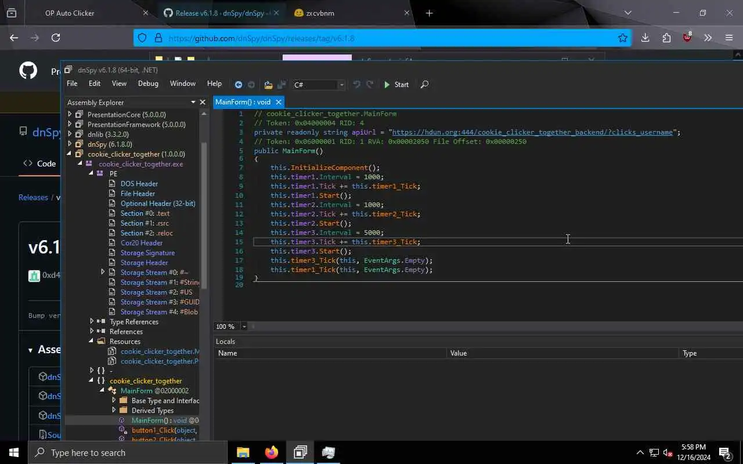Click the save all icon in dnSpy toolbar
The width and height of the screenshot is (743, 464).
coord(282,85)
